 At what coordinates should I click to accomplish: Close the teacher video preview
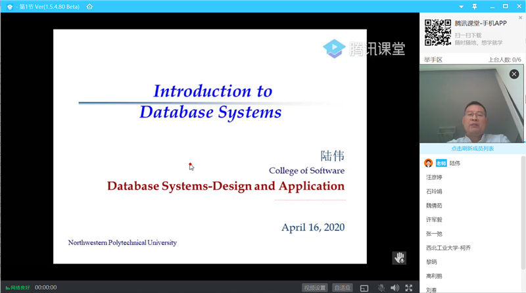(514, 74)
